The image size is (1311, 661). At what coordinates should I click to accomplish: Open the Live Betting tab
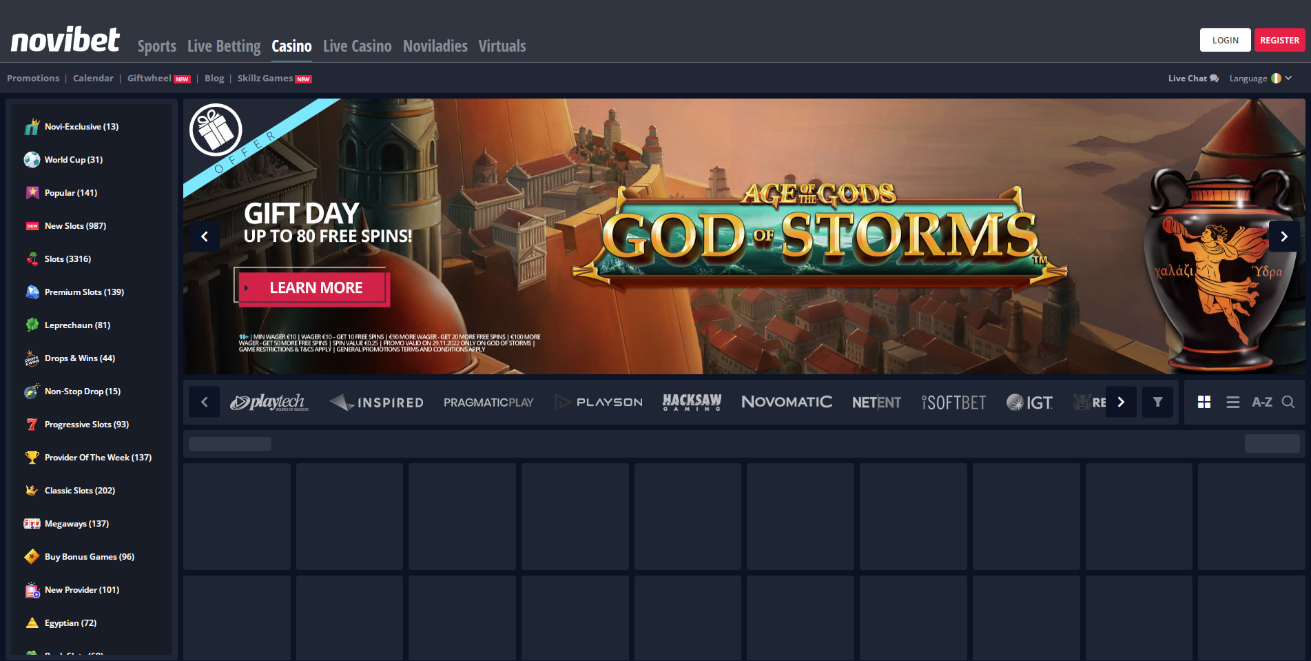tap(224, 46)
